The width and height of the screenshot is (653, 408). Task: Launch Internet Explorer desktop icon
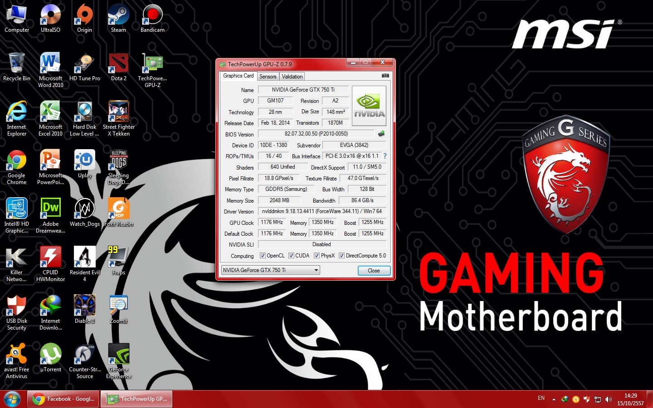[x=17, y=118]
